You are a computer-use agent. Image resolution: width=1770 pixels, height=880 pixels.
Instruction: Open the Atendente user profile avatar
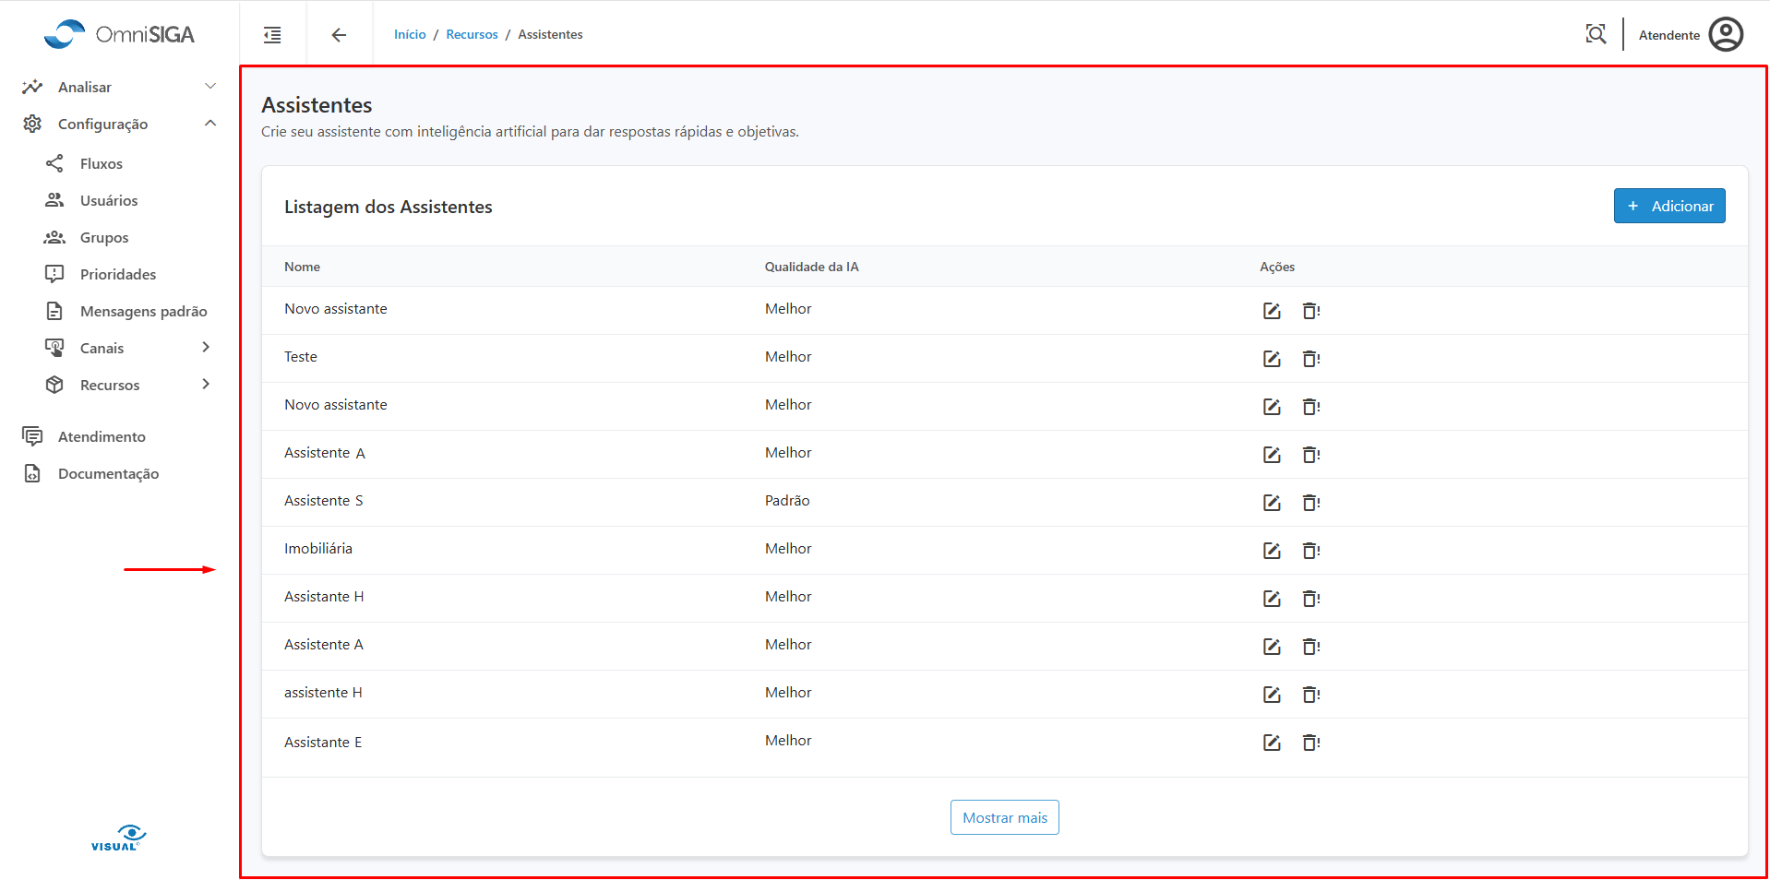click(x=1726, y=34)
